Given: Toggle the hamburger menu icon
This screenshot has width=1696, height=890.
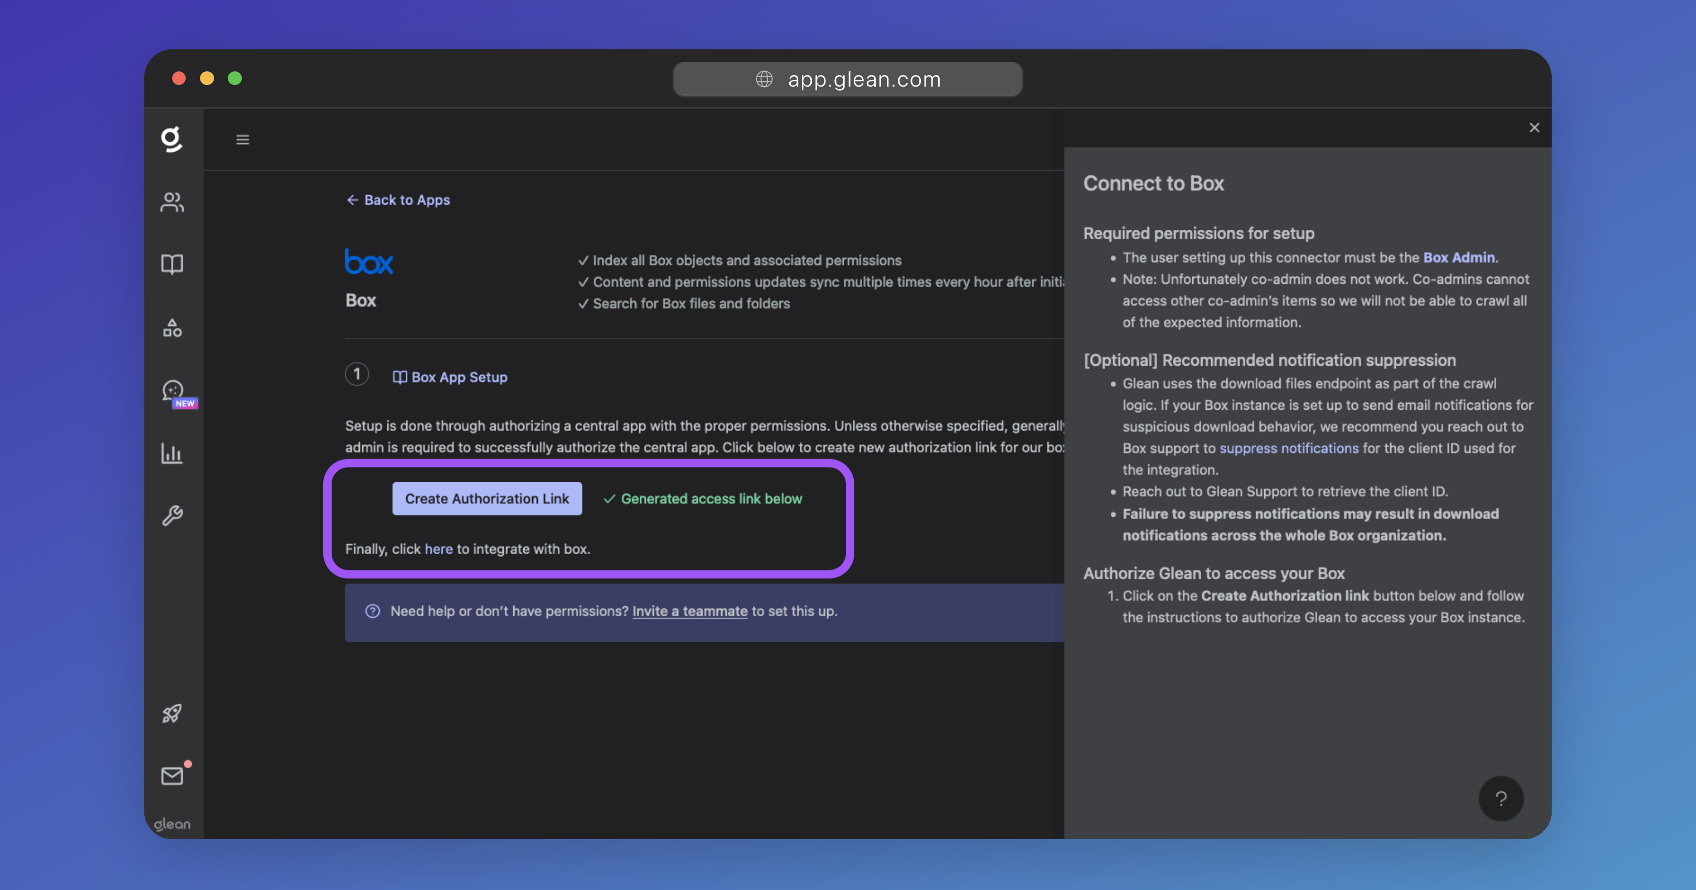Looking at the screenshot, I should click(x=242, y=140).
